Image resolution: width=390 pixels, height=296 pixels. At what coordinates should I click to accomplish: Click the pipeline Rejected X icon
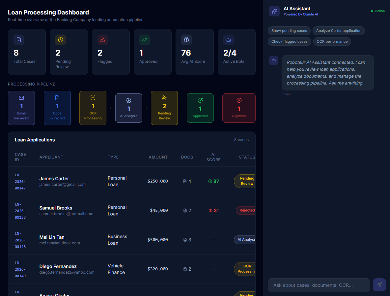[239, 100]
